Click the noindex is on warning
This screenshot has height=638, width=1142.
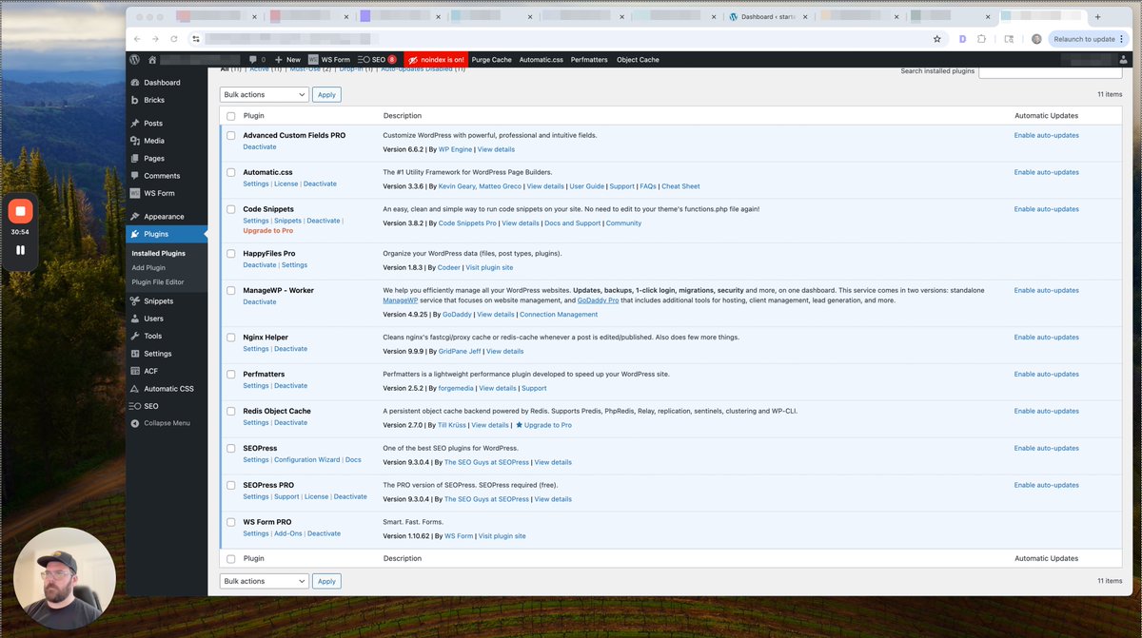tap(435, 59)
